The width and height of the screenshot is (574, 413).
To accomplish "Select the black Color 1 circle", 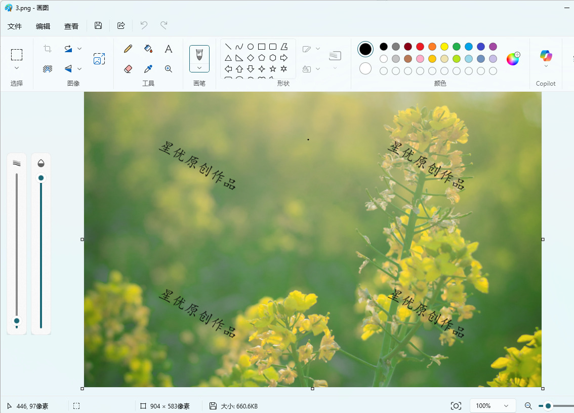I will pos(365,49).
